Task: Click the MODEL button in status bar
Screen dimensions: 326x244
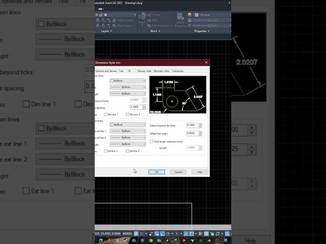Action: (x=127, y=234)
